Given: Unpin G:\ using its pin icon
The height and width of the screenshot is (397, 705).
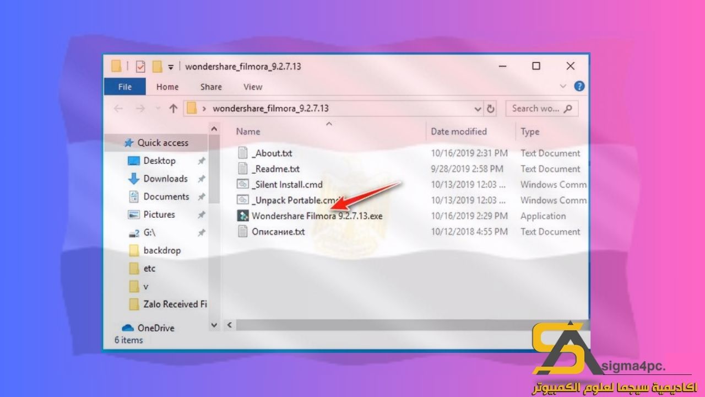Looking at the screenshot, I should 202,233.
